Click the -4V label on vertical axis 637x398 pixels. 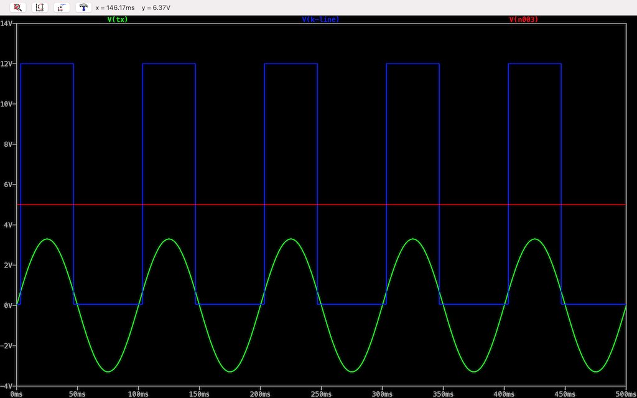pos(7,386)
